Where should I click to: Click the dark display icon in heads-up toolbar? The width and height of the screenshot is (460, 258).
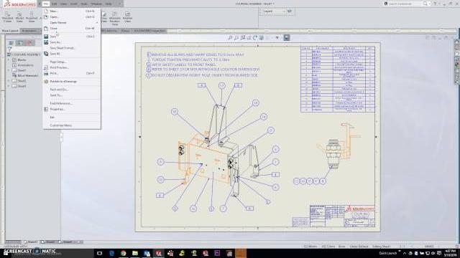coord(286,38)
